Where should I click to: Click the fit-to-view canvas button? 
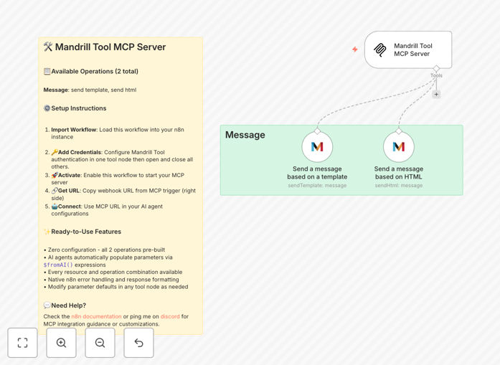[x=23, y=343]
